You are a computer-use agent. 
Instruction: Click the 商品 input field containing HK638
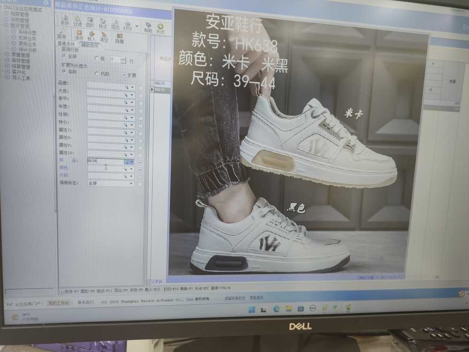tap(105, 161)
